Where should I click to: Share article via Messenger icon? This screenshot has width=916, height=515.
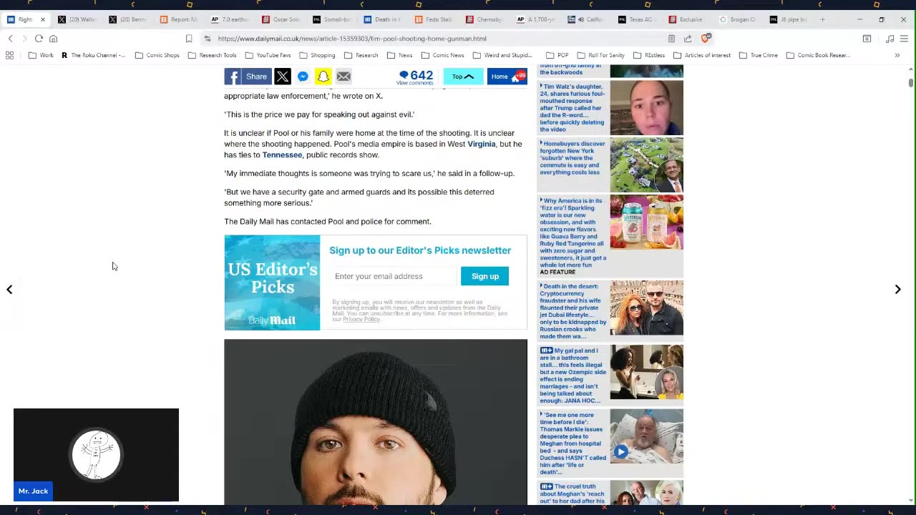pyautogui.click(x=303, y=77)
